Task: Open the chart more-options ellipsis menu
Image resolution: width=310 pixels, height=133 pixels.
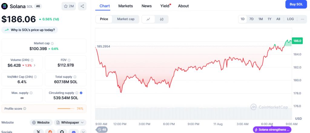Action: [302, 19]
